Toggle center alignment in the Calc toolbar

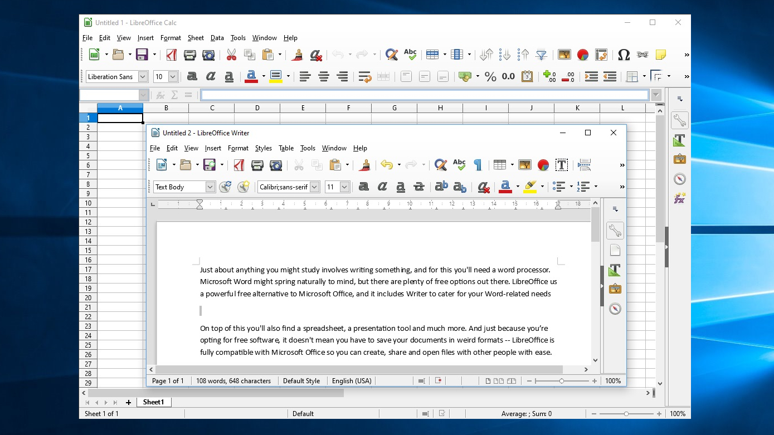pos(324,77)
